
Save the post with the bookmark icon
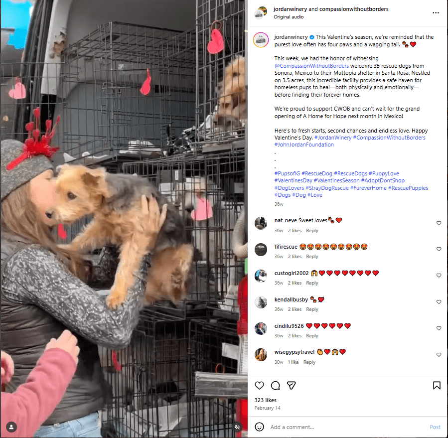pyautogui.click(x=436, y=385)
